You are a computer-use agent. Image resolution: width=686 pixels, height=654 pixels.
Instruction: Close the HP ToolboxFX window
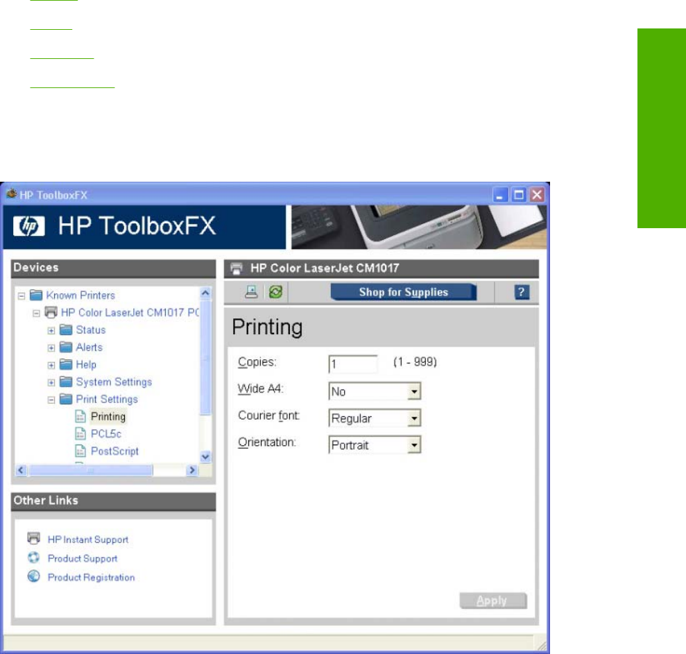pos(538,194)
